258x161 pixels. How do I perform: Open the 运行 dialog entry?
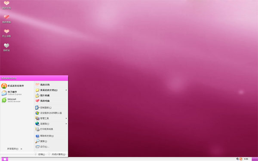[x=42, y=146]
